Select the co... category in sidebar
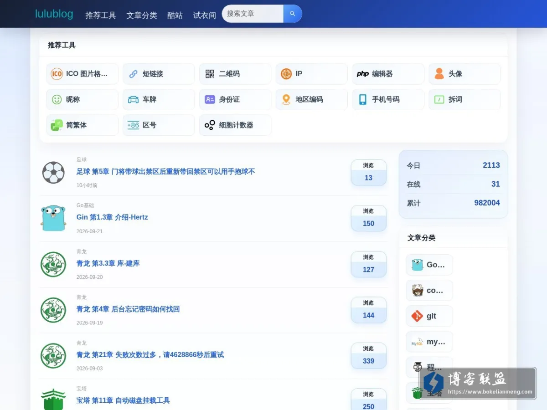The width and height of the screenshot is (547, 410). click(x=429, y=291)
